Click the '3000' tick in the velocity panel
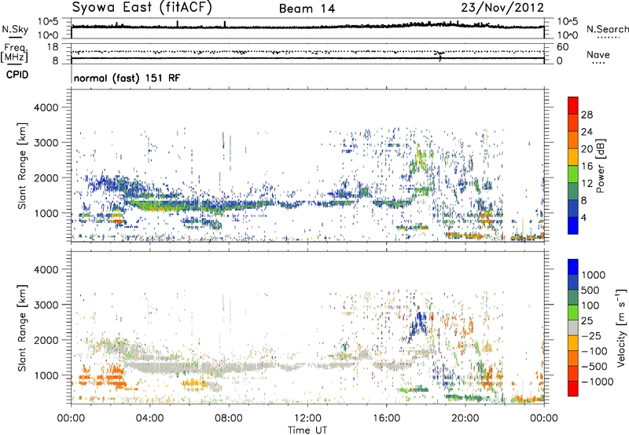 pyautogui.click(x=46, y=305)
